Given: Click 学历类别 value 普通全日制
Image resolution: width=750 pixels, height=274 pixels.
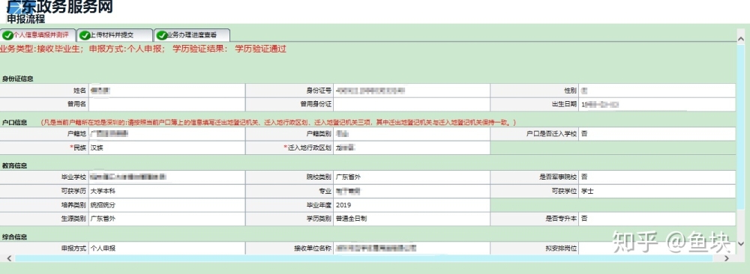Looking at the screenshot, I should click(352, 219).
